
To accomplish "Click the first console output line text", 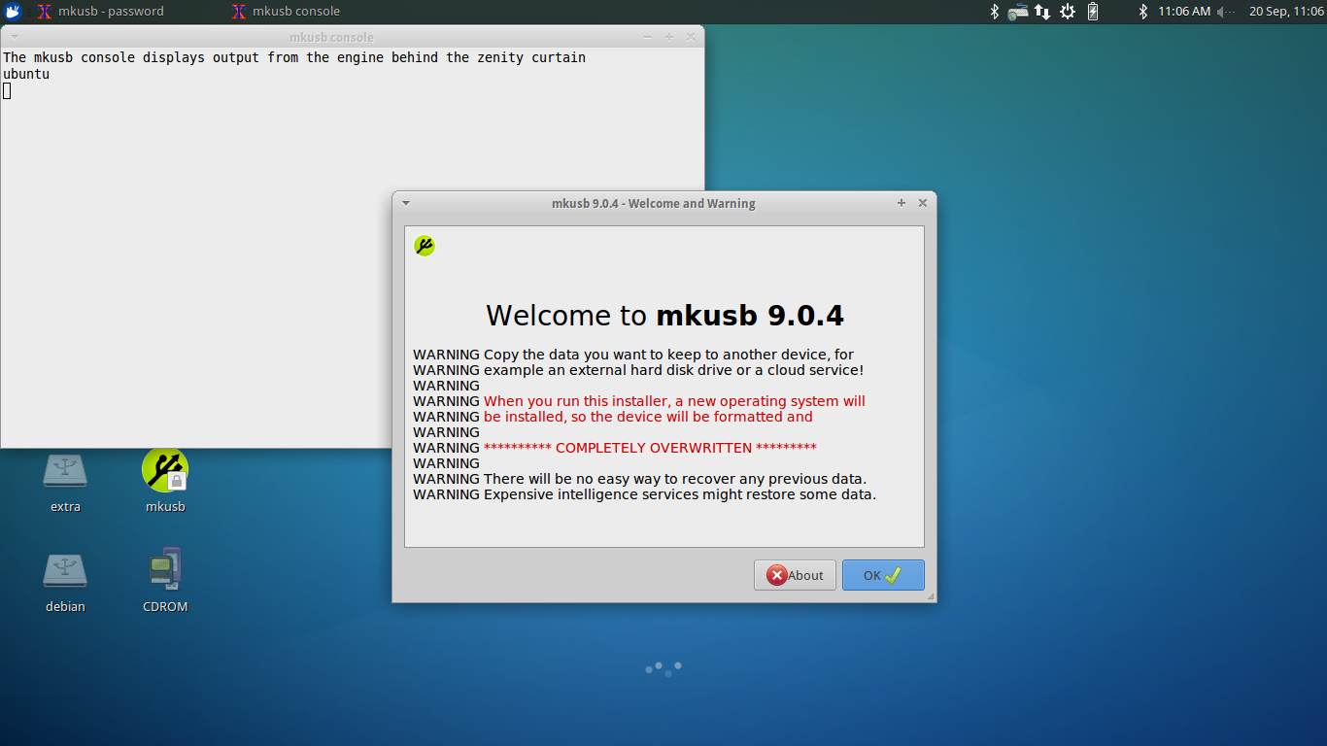I will (294, 57).
